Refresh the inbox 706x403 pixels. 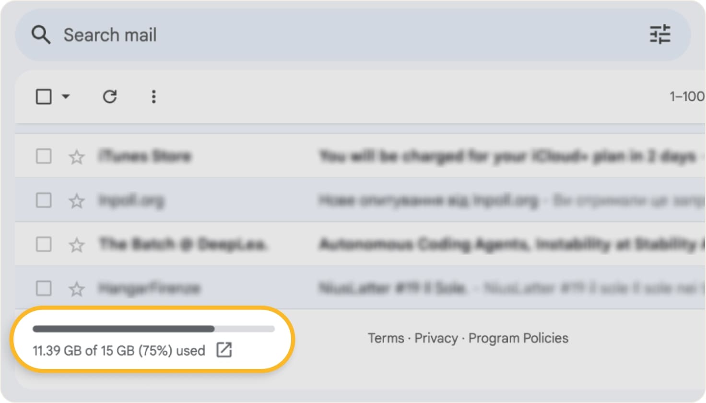pyautogui.click(x=110, y=97)
